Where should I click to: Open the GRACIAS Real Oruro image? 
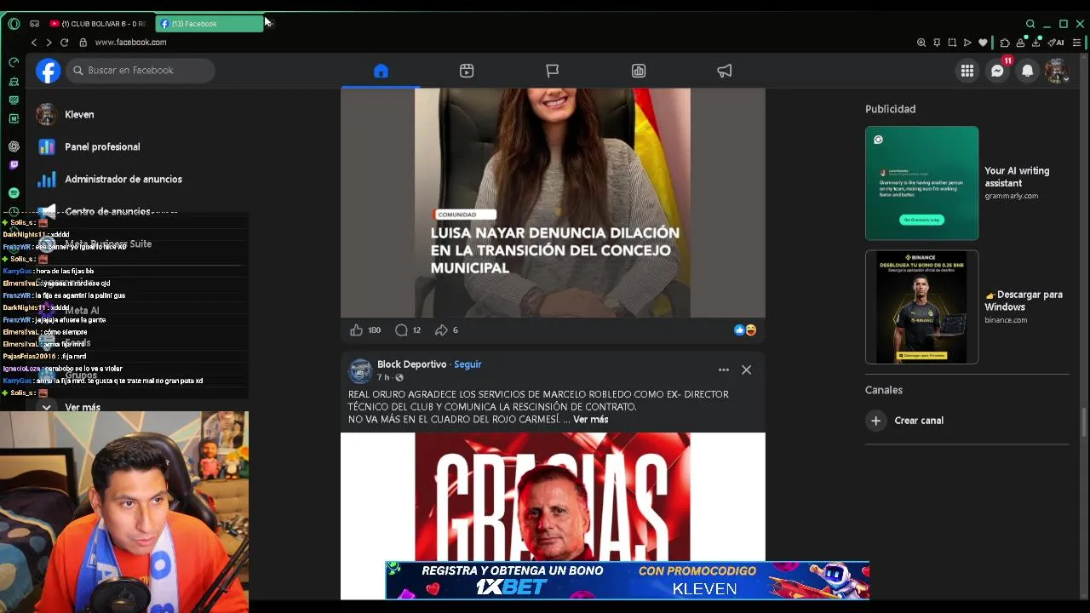click(553, 496)
